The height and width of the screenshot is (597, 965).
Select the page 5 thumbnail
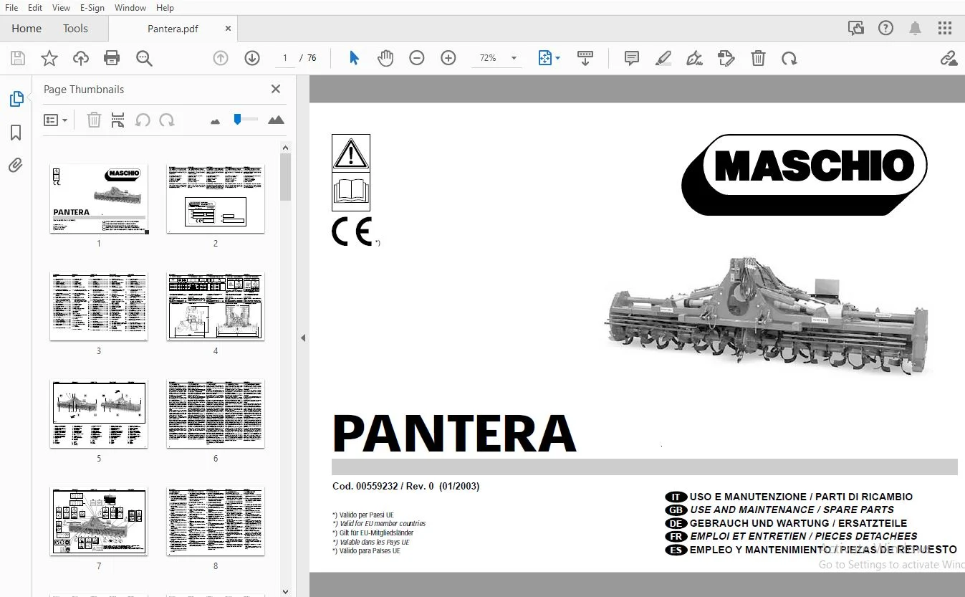(x=99, y=414)
